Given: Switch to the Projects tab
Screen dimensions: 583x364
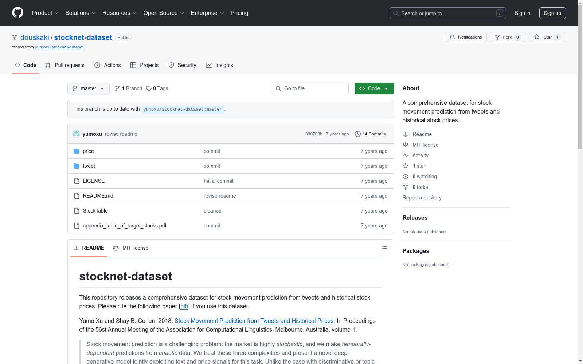Looking at the screenshot, I should point(144,65).
